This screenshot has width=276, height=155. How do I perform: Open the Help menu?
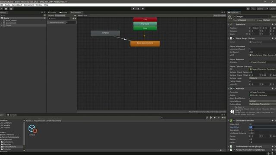46,5
